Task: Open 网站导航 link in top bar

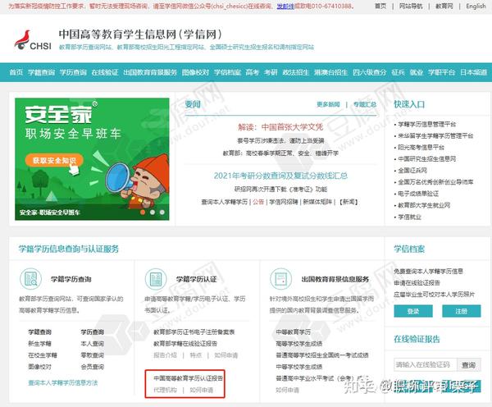Action: click(411, 6)
